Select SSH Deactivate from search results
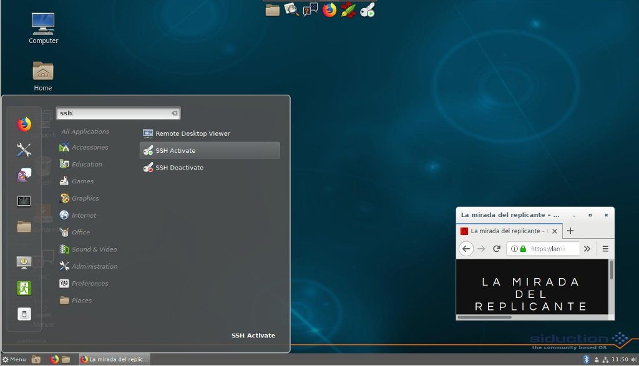This screenshot has height=366, width=639. point(179,168)
